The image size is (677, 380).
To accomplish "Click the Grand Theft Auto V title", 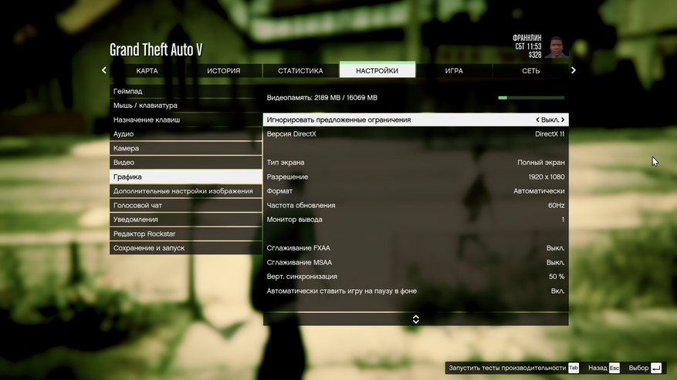I will click(156, 49).
